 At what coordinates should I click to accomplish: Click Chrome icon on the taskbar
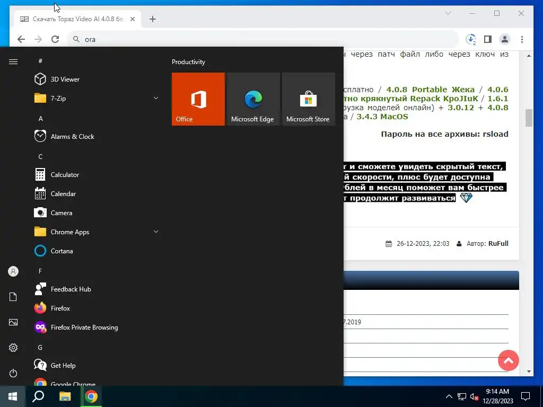point(91,396)
